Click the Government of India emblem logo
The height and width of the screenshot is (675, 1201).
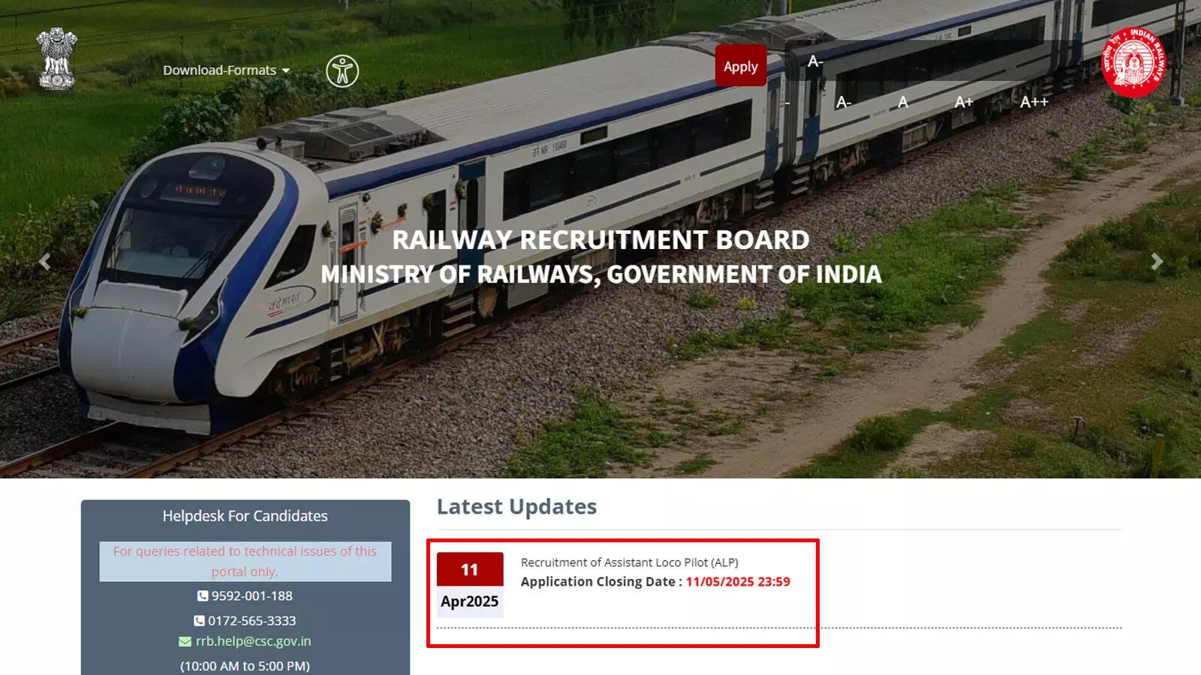[x=57, y=58]
